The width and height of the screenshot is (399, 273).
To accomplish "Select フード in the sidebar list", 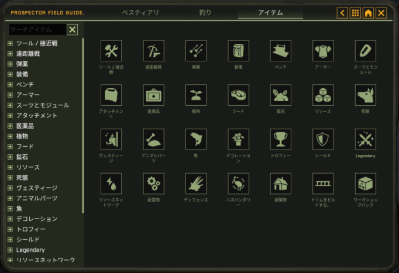I will click(x=25, y=147).
